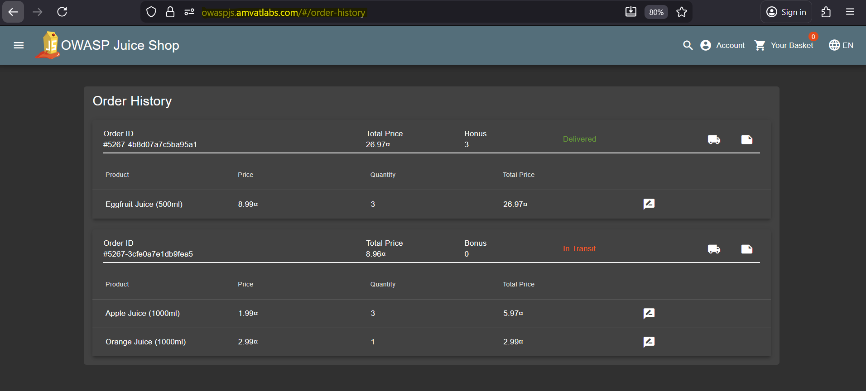Print confirmation for the In Transit order

tap(746, 249)
